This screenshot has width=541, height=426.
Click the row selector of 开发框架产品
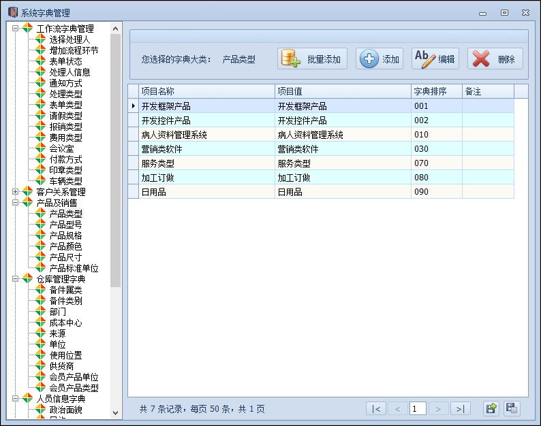(133, 105)
